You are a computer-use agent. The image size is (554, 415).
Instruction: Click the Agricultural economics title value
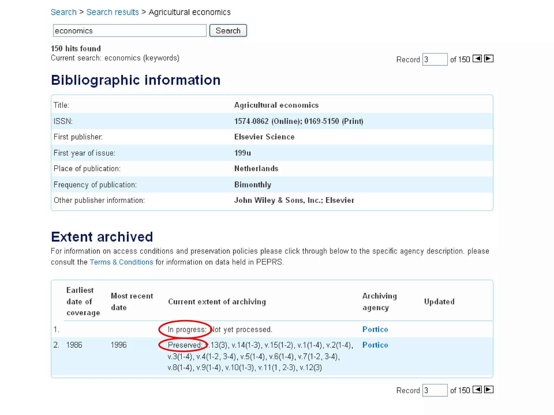276,105
